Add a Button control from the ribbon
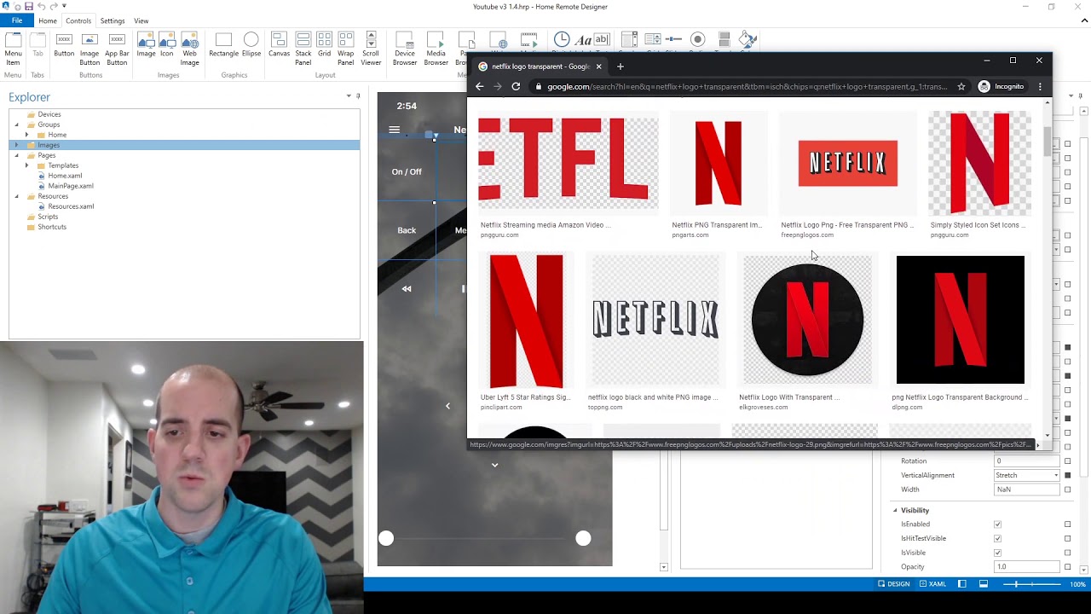1091x614 pixels. click(x=64, y=45)
